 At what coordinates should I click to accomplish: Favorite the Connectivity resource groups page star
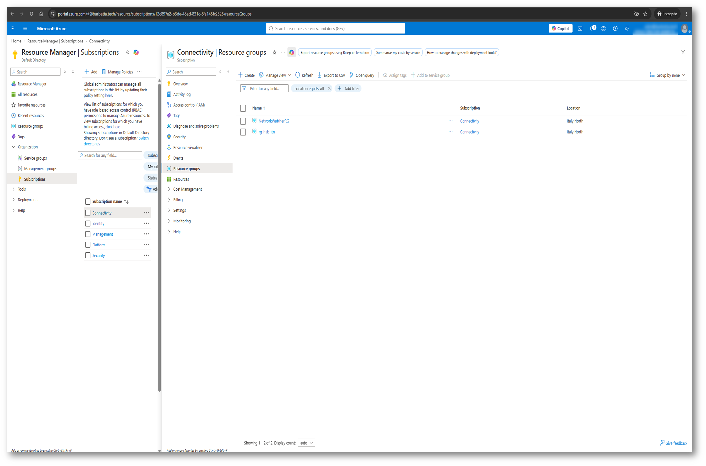tap(275, 53)
